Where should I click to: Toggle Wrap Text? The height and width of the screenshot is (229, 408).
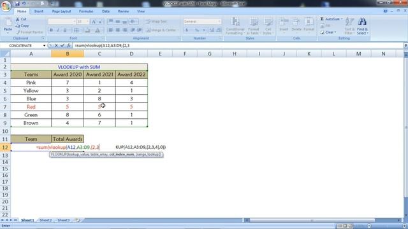pyautogui.click(x=157, y=22)
